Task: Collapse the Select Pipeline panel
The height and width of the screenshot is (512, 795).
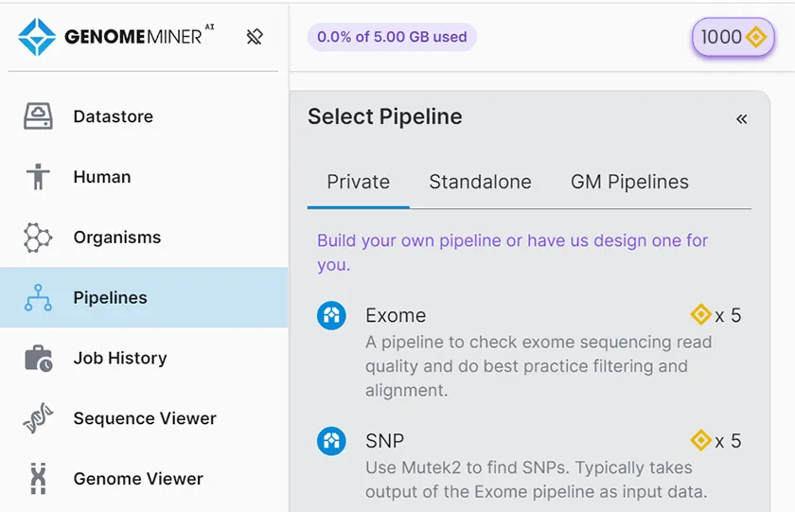Action: (741, 118)
